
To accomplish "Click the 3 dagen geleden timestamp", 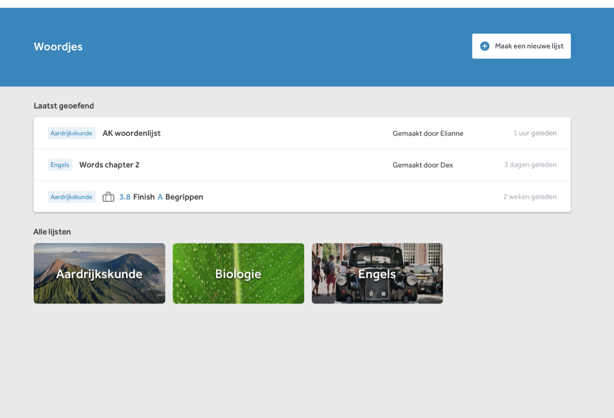I will pos(530,165).
